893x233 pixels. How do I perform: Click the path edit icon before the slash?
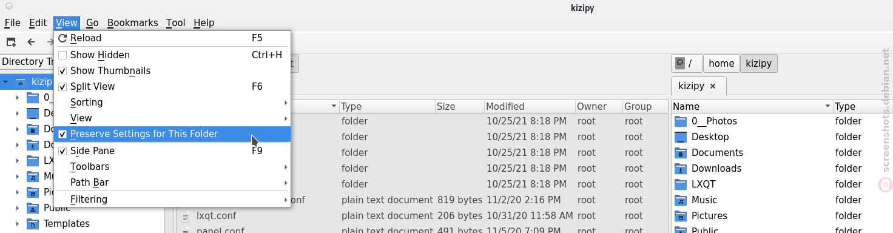(x=680, y=63)
